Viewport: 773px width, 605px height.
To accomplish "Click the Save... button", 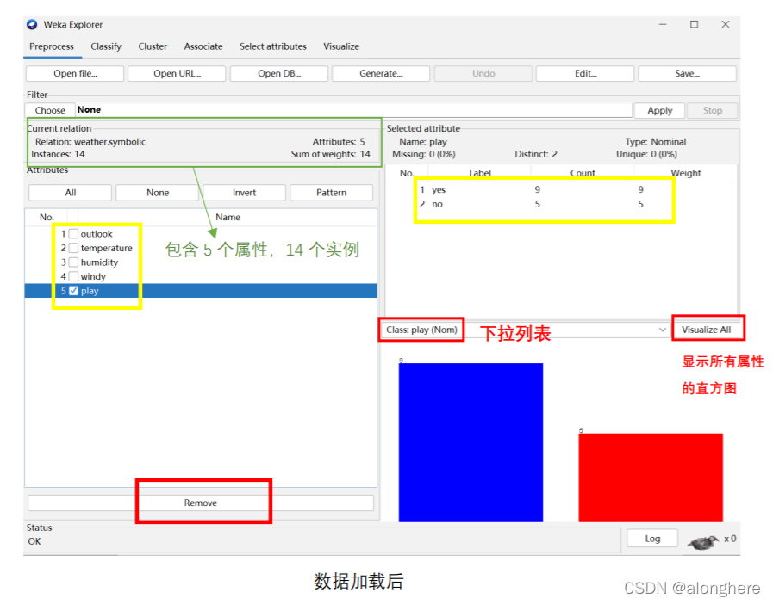I will (x=687, y=73).
